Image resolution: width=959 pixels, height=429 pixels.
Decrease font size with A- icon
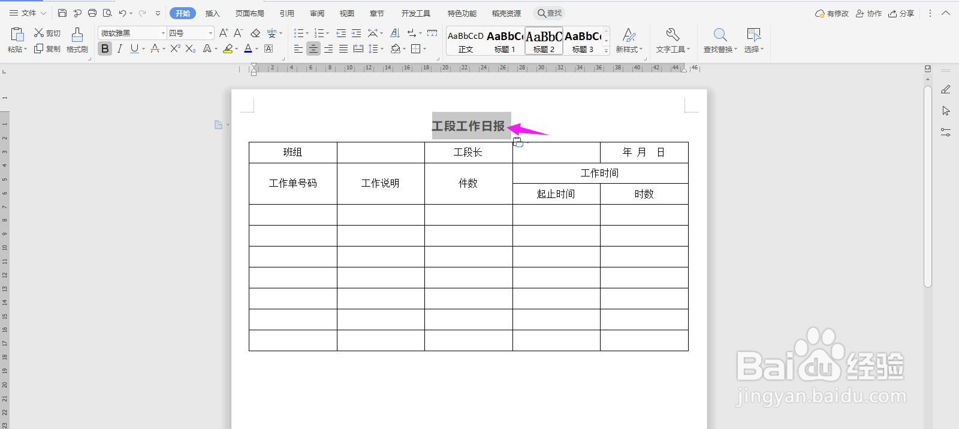[239, 33]
